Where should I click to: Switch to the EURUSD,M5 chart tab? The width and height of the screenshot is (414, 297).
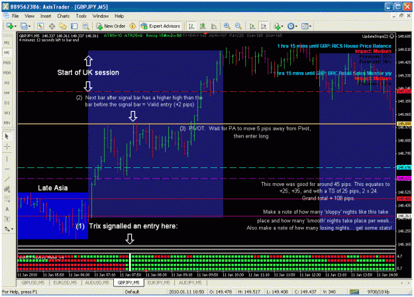65,282
